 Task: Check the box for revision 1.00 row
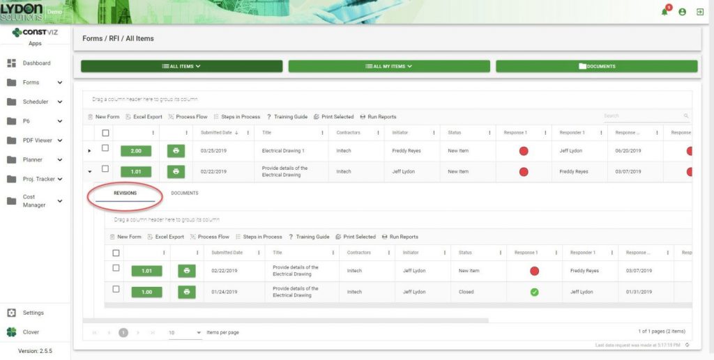(116, 289)
